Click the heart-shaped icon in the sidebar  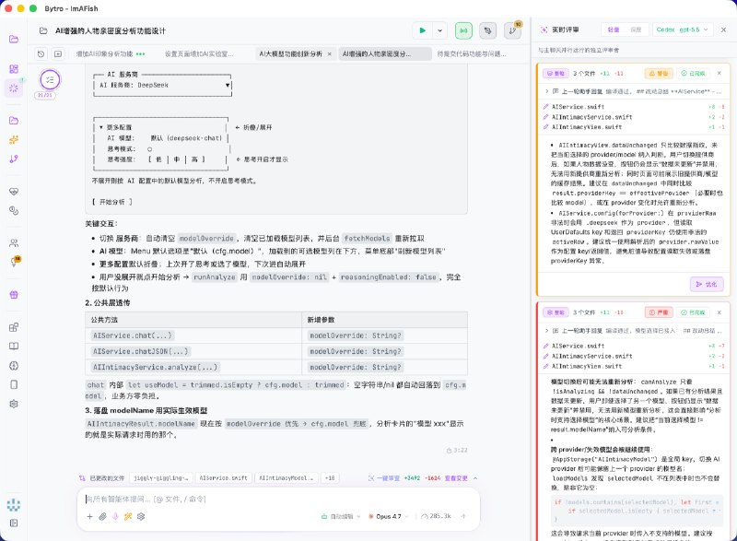tap(14, 192)
